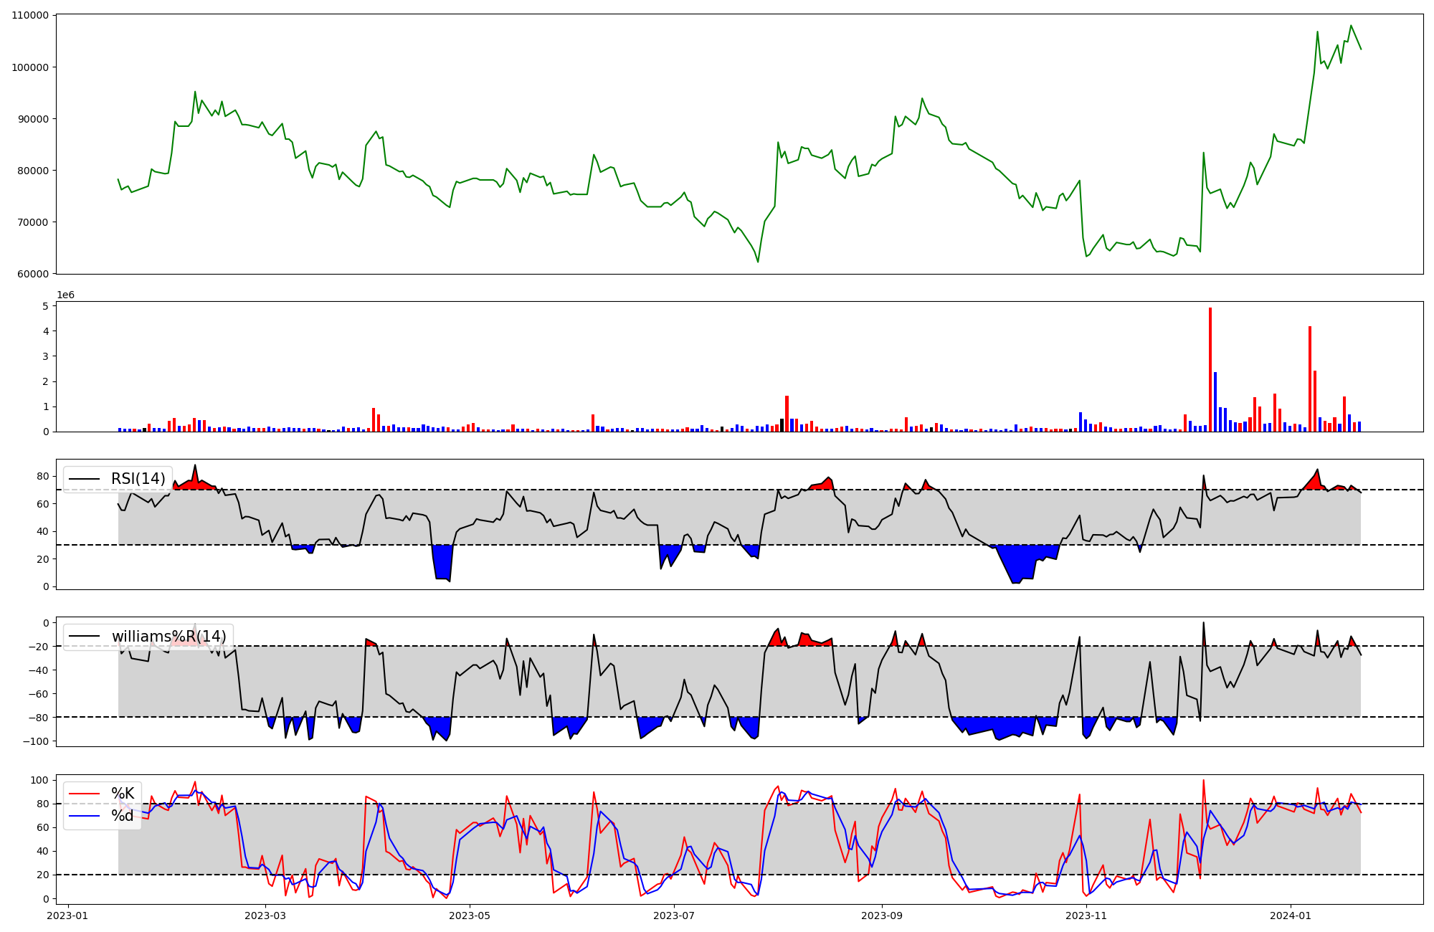Screen dimensions: 1434x932
Task: Click the 2023-05 x-axis tick label
Action: (470, 916)
